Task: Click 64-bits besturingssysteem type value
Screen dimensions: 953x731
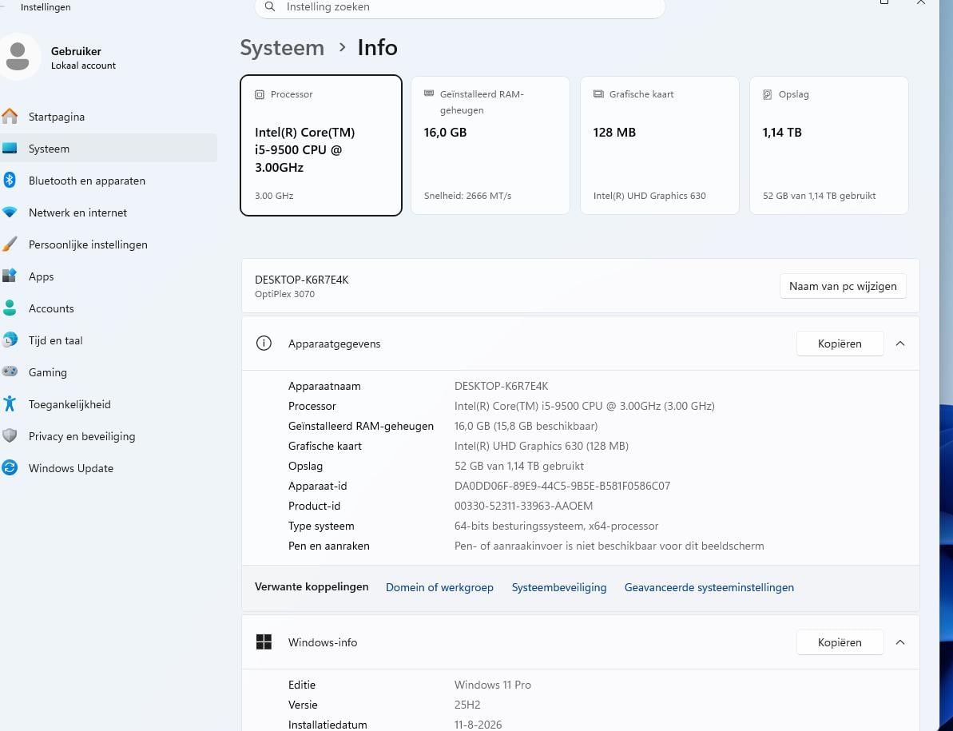Action: [x=556, y=526]
